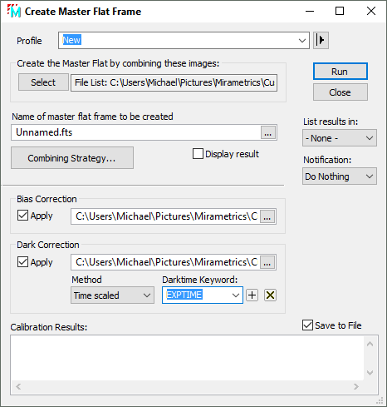
Task: Delete the darktime keyword with X button
Action: (270, 295)
